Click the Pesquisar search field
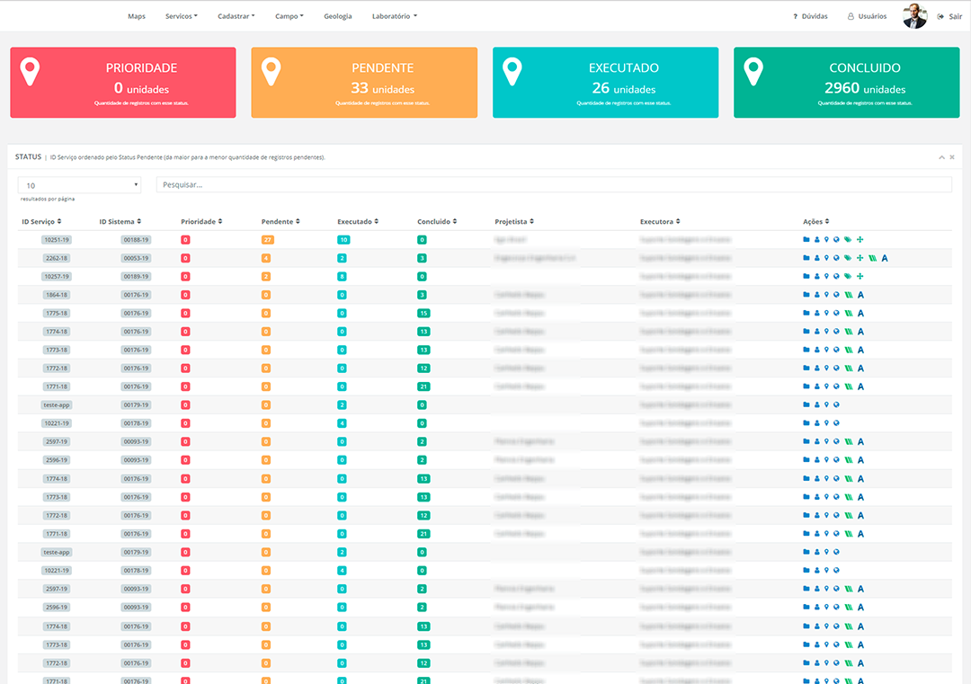This screenshot has width=971, height=684. (x=553, y=184)
